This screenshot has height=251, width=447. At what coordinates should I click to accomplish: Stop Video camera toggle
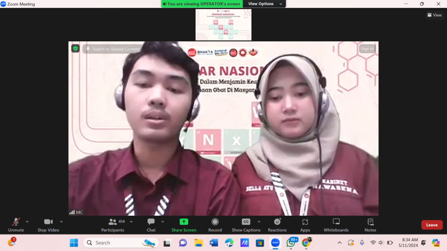click(x=48, y=222)
